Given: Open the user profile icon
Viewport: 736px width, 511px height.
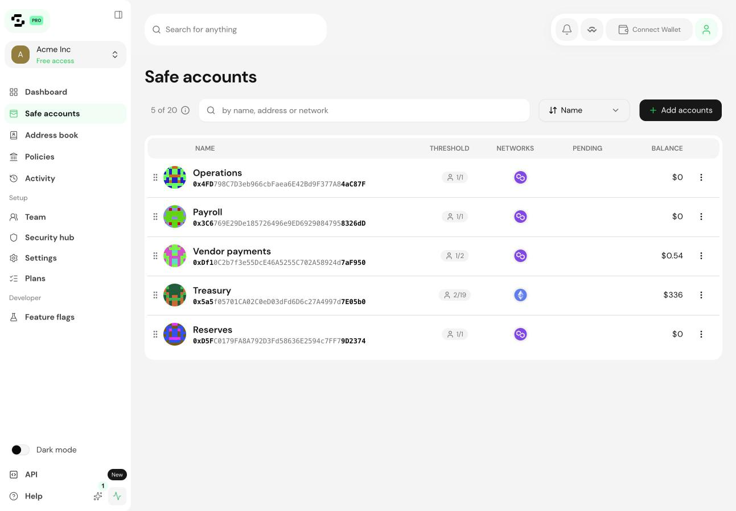Looking at the screenshot, I should [706, 30].
